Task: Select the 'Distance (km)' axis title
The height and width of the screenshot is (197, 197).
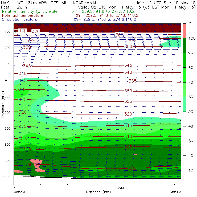Action: [x=98, y=192]
